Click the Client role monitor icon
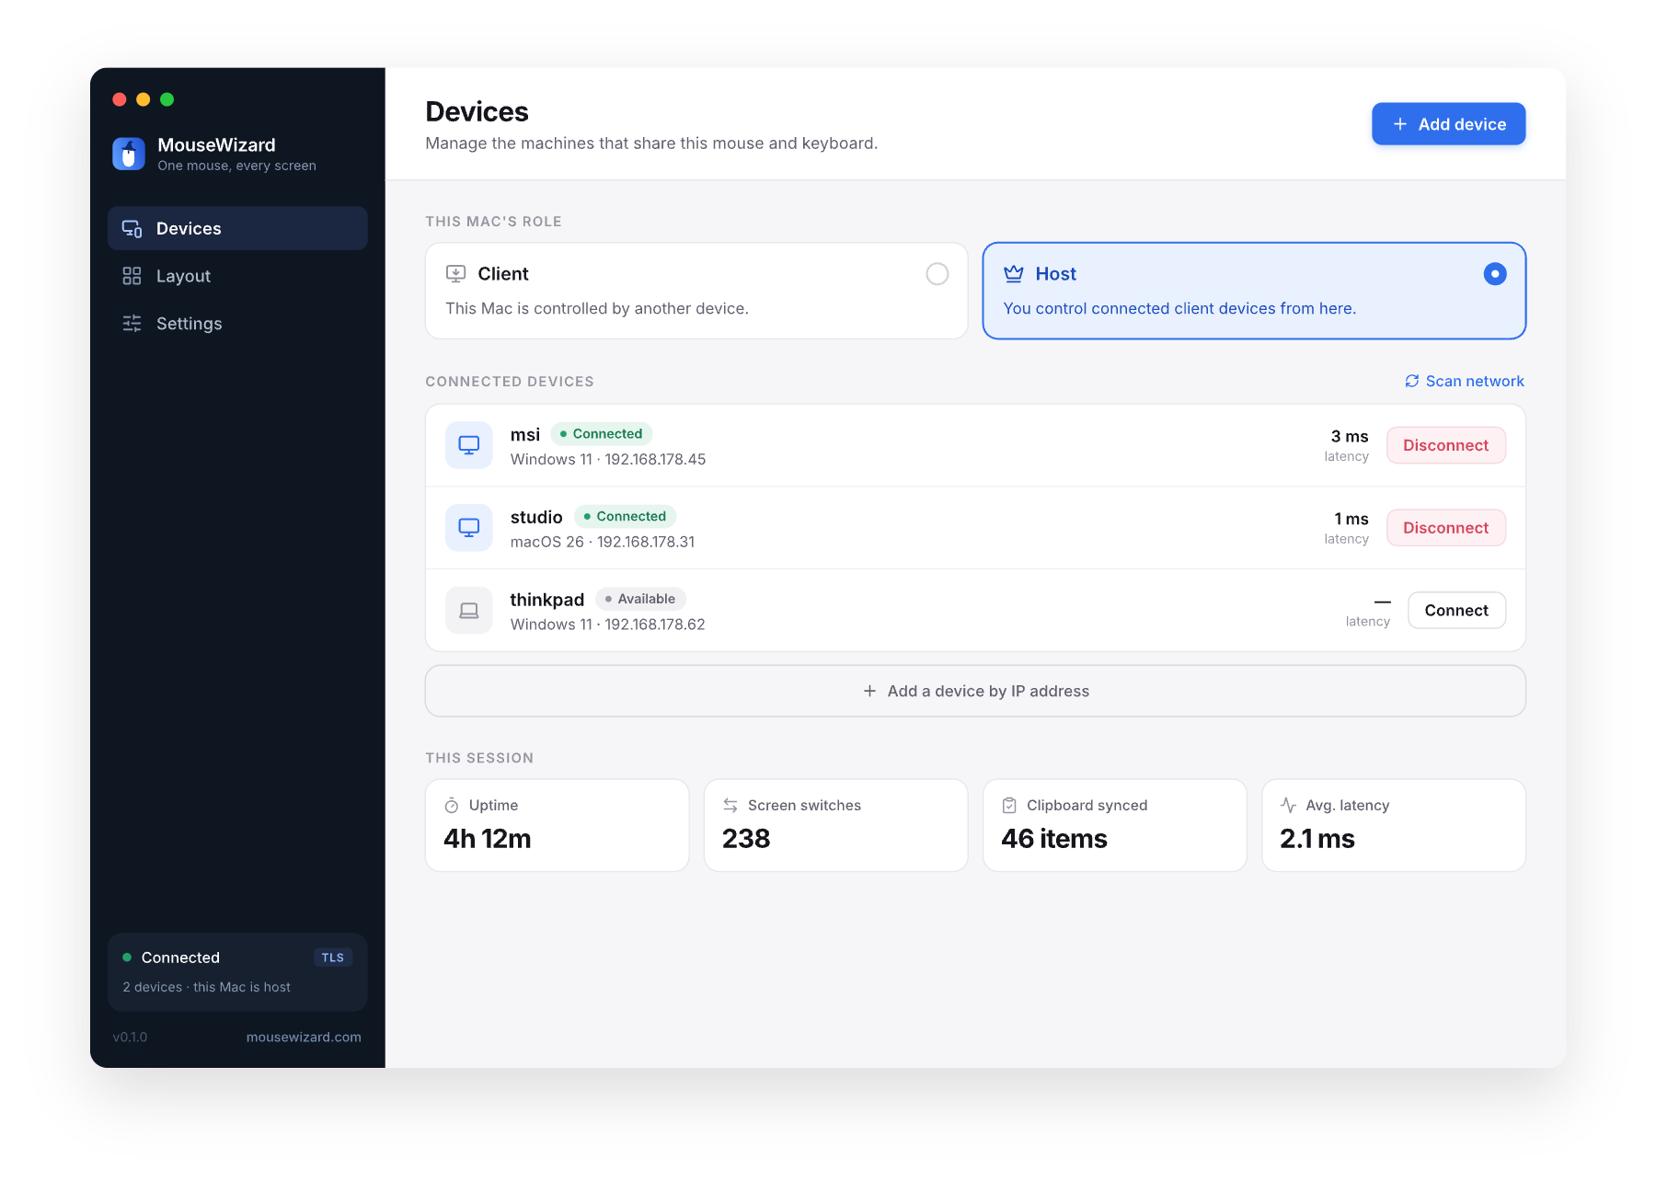 455,273
